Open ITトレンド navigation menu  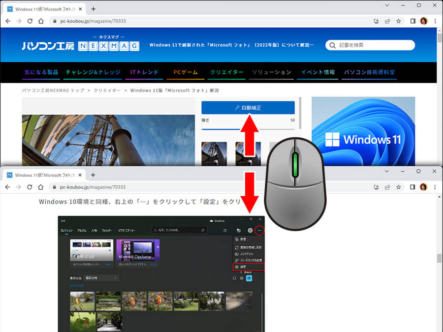pyautogui.click(x=144, y=72)
